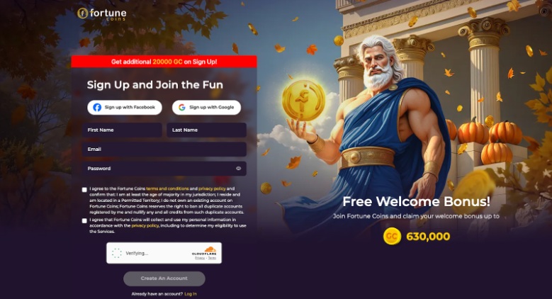Image resolution: width=552 pixels, height=299 pixels.
Task: Click the Fortune Coins logo
Action: click(102, 14)
